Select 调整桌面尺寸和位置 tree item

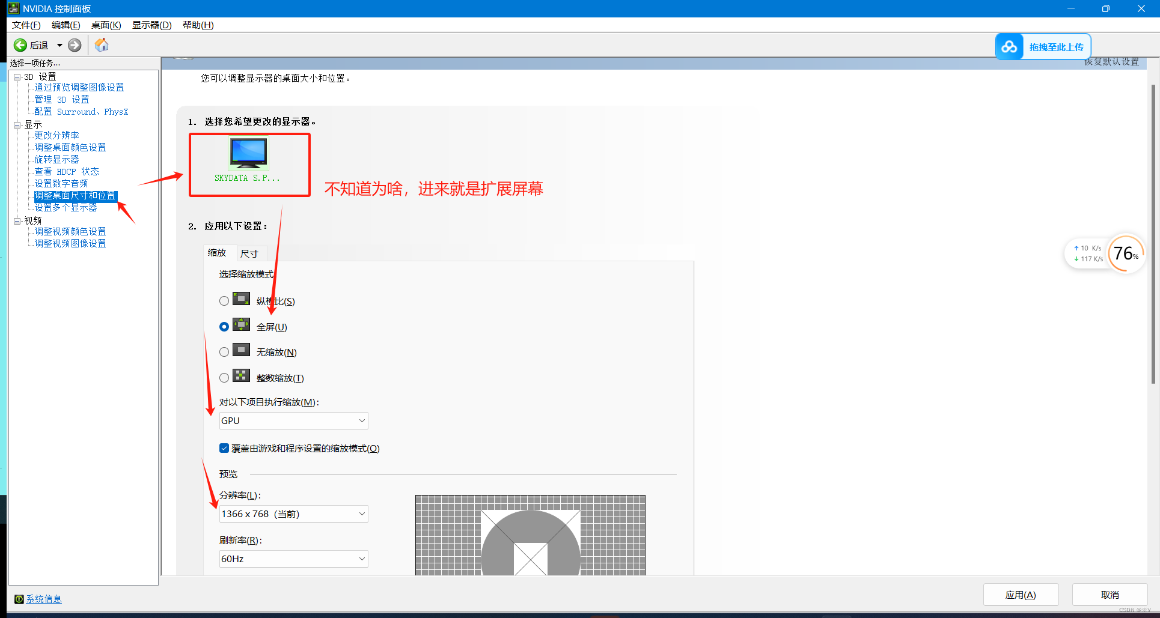(x=75, y=196)
